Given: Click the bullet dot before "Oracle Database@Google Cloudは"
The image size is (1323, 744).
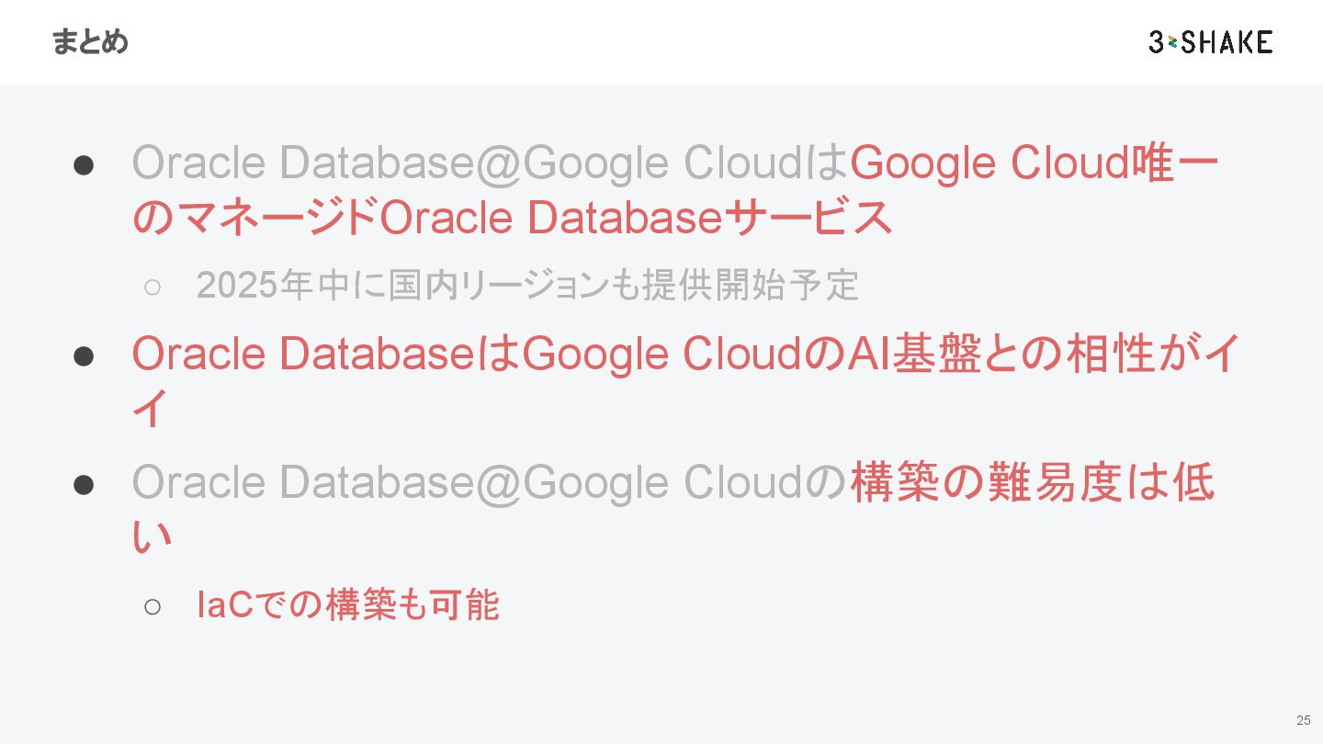Looking at the screenshot, I should point(84,164).
